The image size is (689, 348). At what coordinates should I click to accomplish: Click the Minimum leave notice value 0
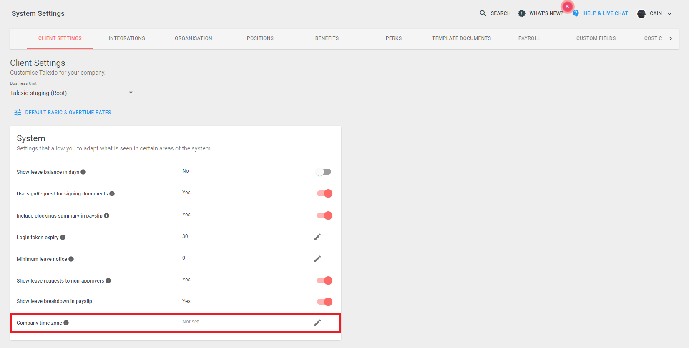point(184,258)
